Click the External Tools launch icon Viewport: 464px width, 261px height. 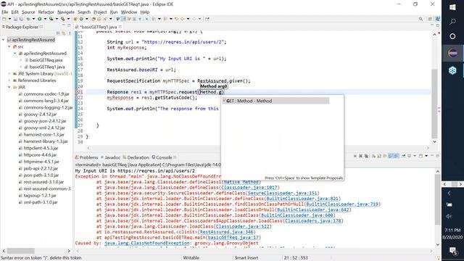coord(63,19)
